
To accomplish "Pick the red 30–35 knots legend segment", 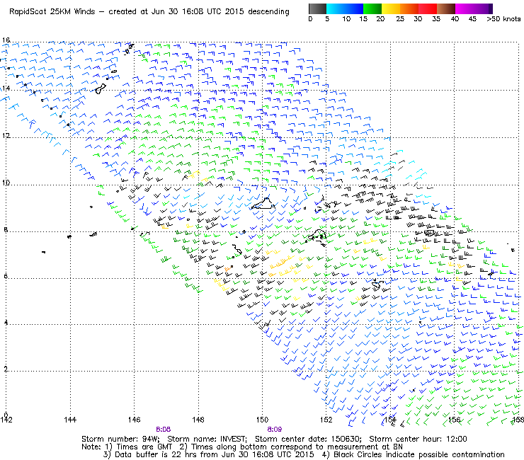I will [x=428, y=8].
